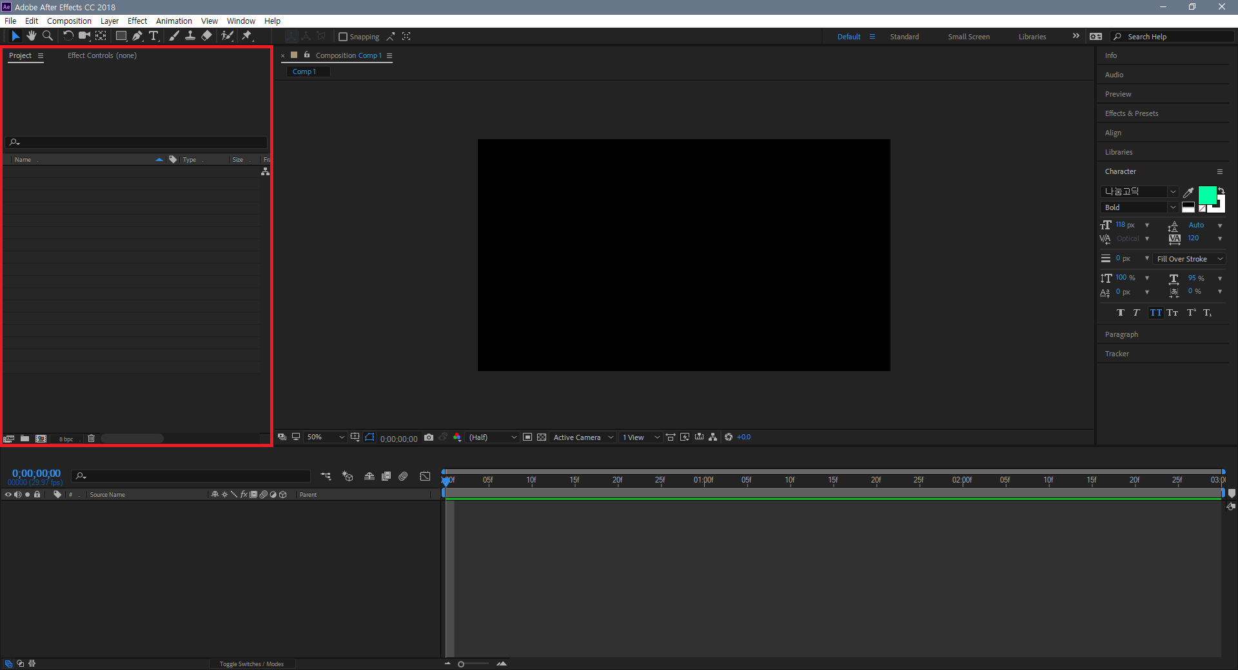Select the Roto Brush tool
Screen dimensions: 1238x670
(227, 36)
